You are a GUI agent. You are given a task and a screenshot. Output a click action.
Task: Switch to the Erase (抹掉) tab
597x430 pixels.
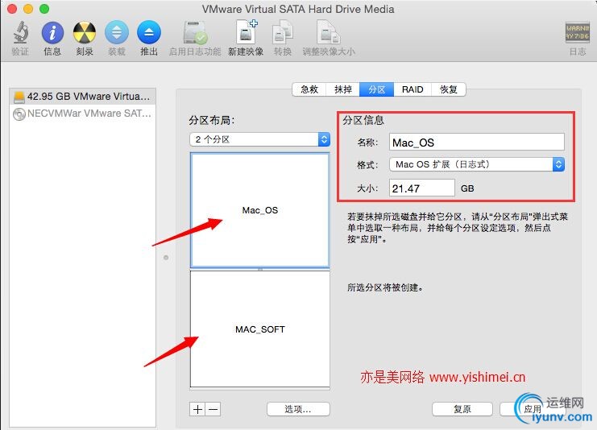[342, 89]
